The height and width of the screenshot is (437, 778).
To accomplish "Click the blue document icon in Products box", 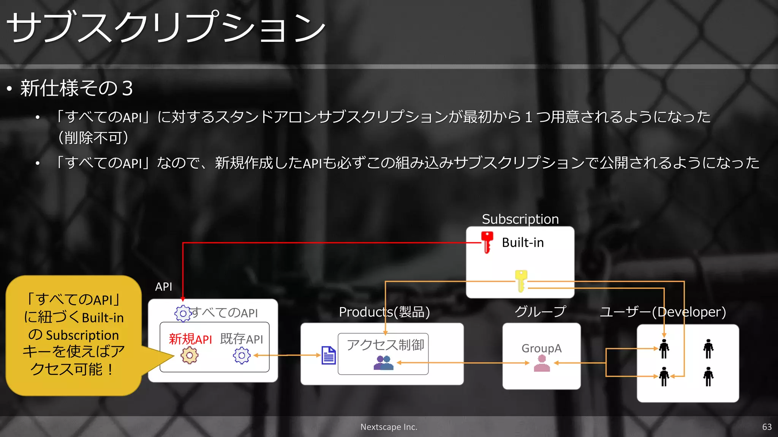I will 329,355.
